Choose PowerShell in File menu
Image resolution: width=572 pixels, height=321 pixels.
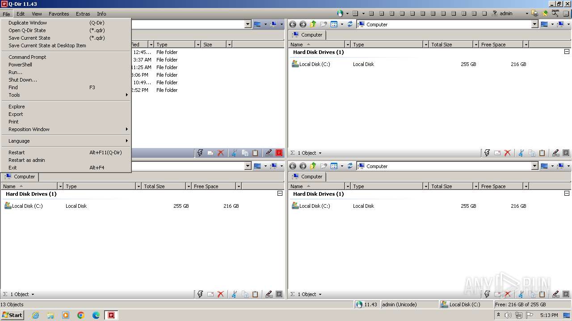tap(66, 65)
